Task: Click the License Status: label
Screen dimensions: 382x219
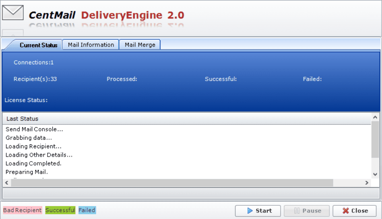Action: coord(26,100)
